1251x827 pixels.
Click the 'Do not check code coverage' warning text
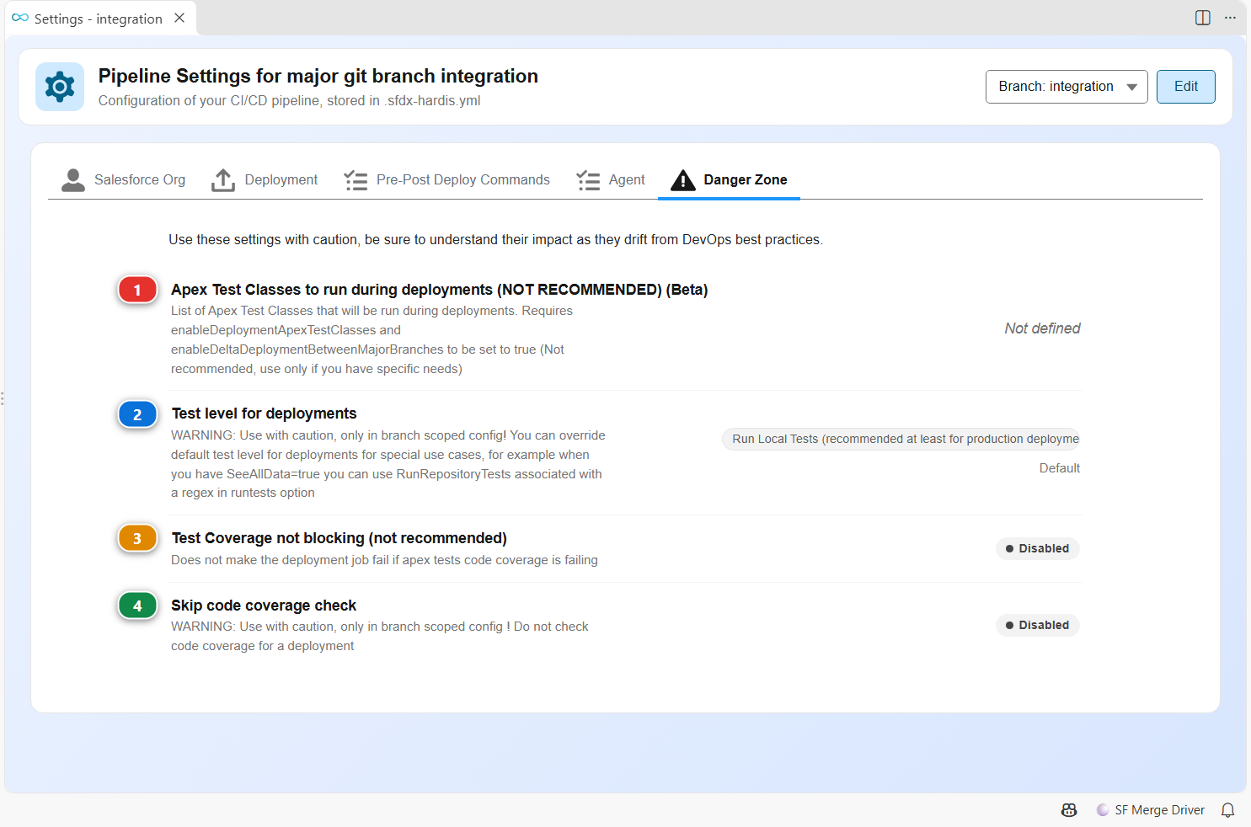point(380,636)
